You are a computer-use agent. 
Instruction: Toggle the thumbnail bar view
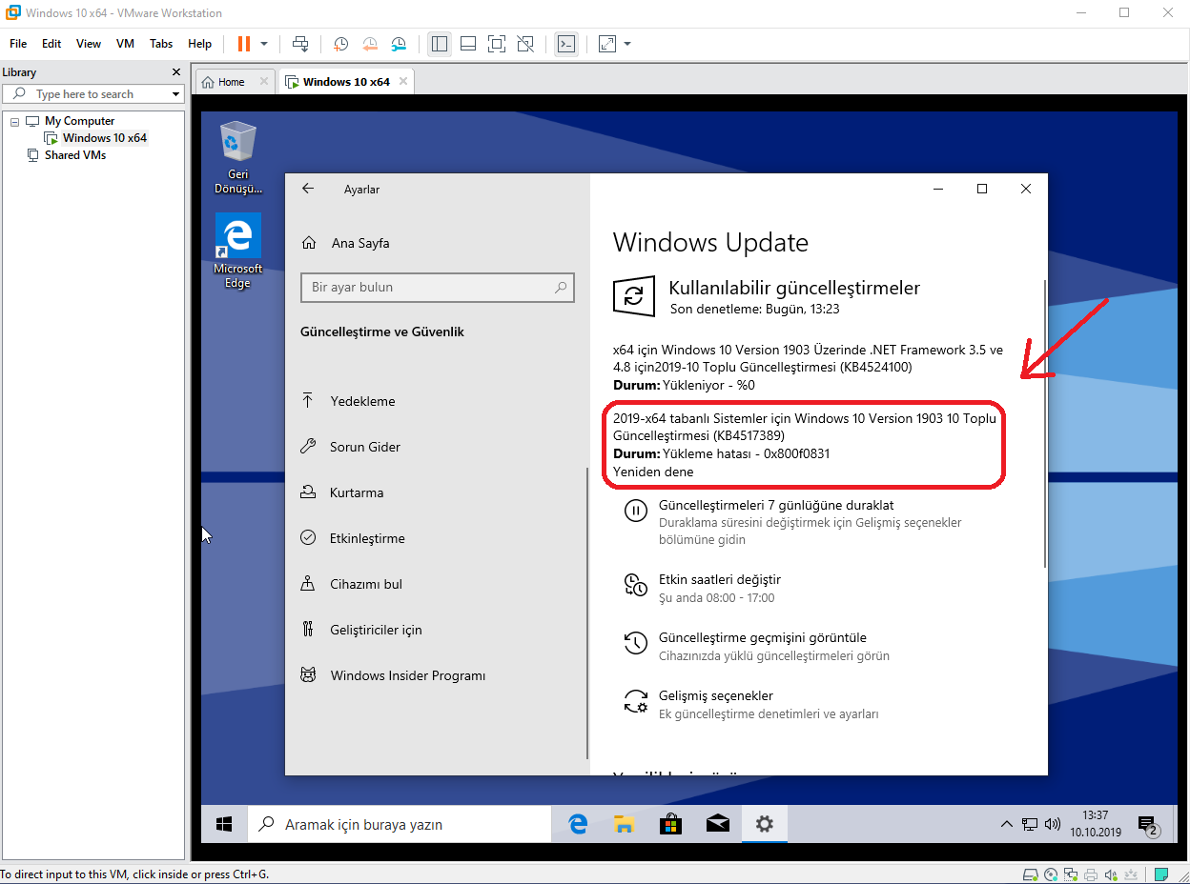pyautogui.click(x=468, y=44)
